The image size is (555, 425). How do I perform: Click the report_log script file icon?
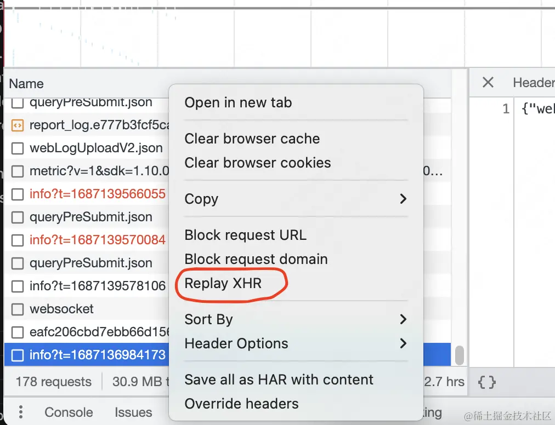(x=18, y=125)
